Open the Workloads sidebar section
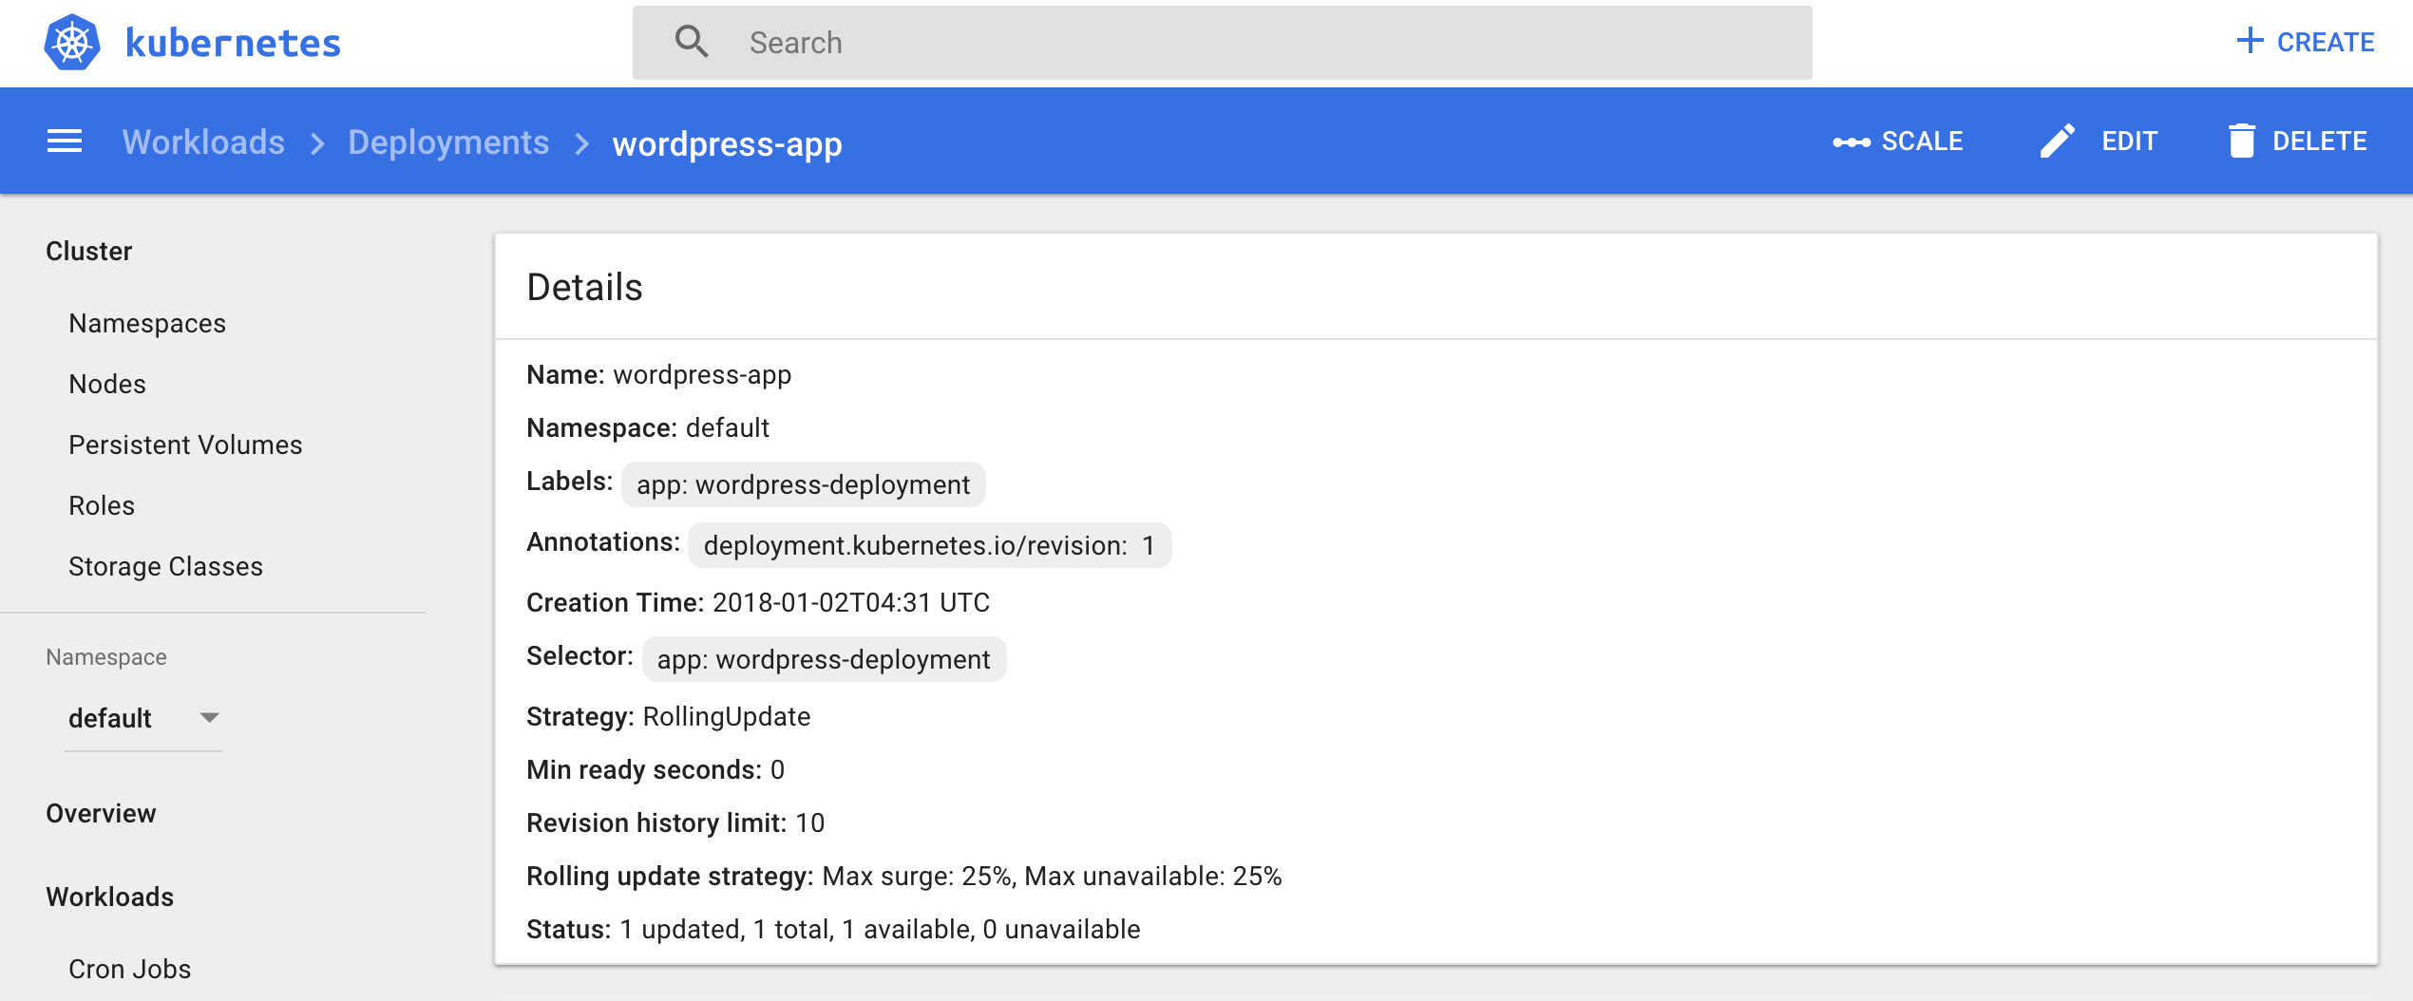 coord(109,897)
